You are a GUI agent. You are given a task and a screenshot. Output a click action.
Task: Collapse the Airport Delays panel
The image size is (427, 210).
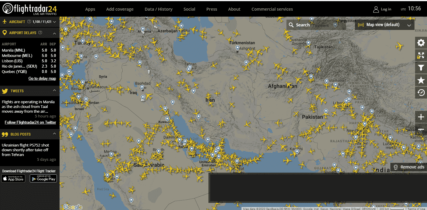(x=54, y=33)
